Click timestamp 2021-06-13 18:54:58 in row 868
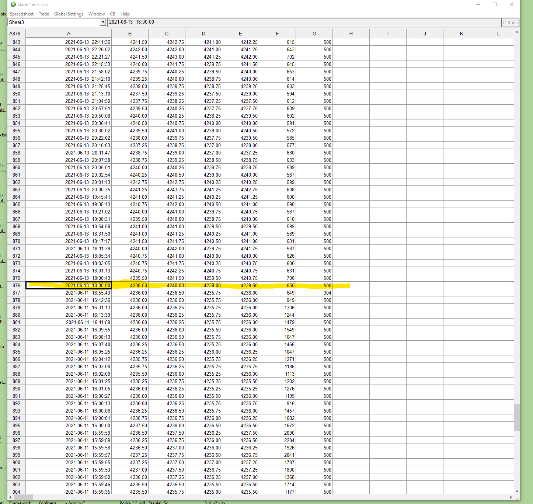Viewport: 533px width, 504px height. click(69, 226)
